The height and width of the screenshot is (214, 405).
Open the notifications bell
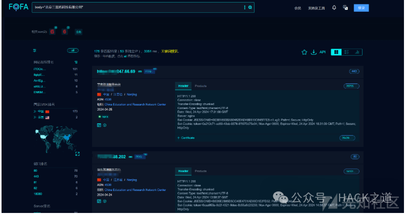pyautogui.click(x=334, y=8)
